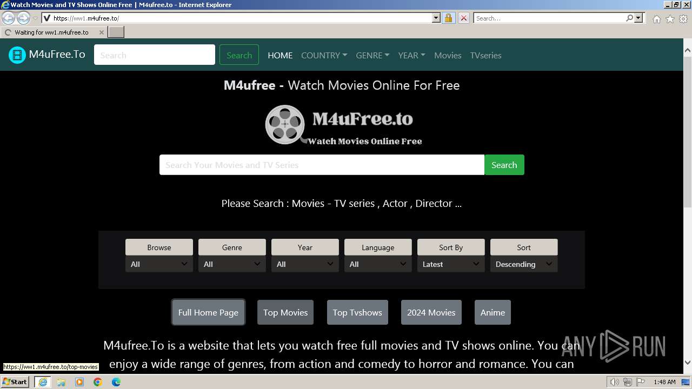Open the Windows Start button
692x389 pixels.
point(15,382)
